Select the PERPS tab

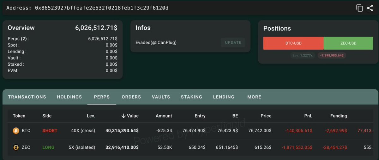pyautogui.click(x=102, y=97)
